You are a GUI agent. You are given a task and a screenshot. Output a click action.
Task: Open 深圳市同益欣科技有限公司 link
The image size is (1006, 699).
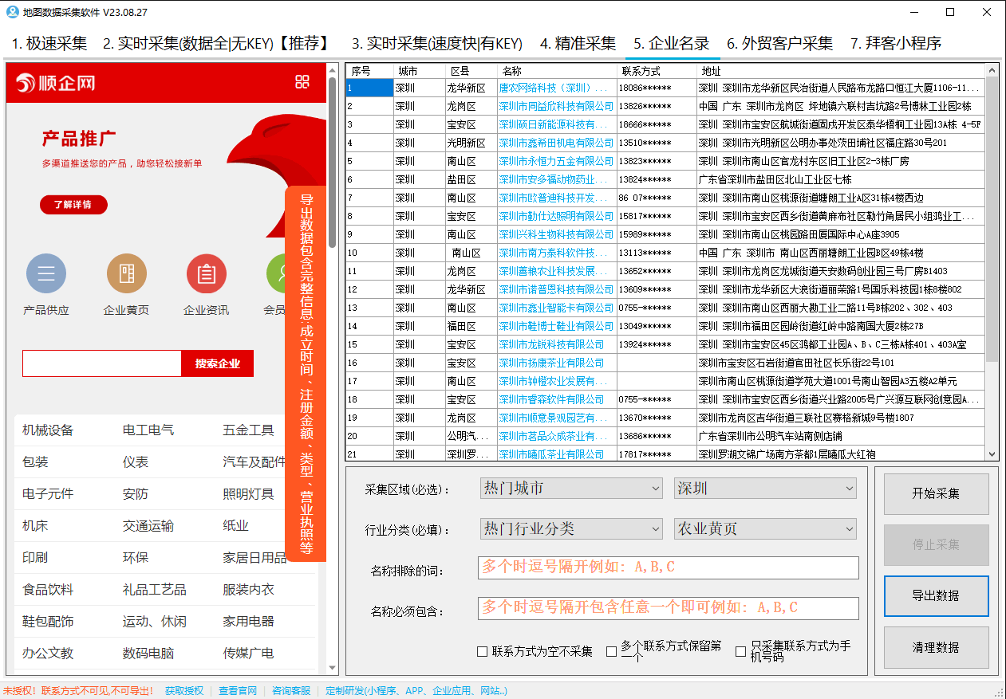point(556,106)
